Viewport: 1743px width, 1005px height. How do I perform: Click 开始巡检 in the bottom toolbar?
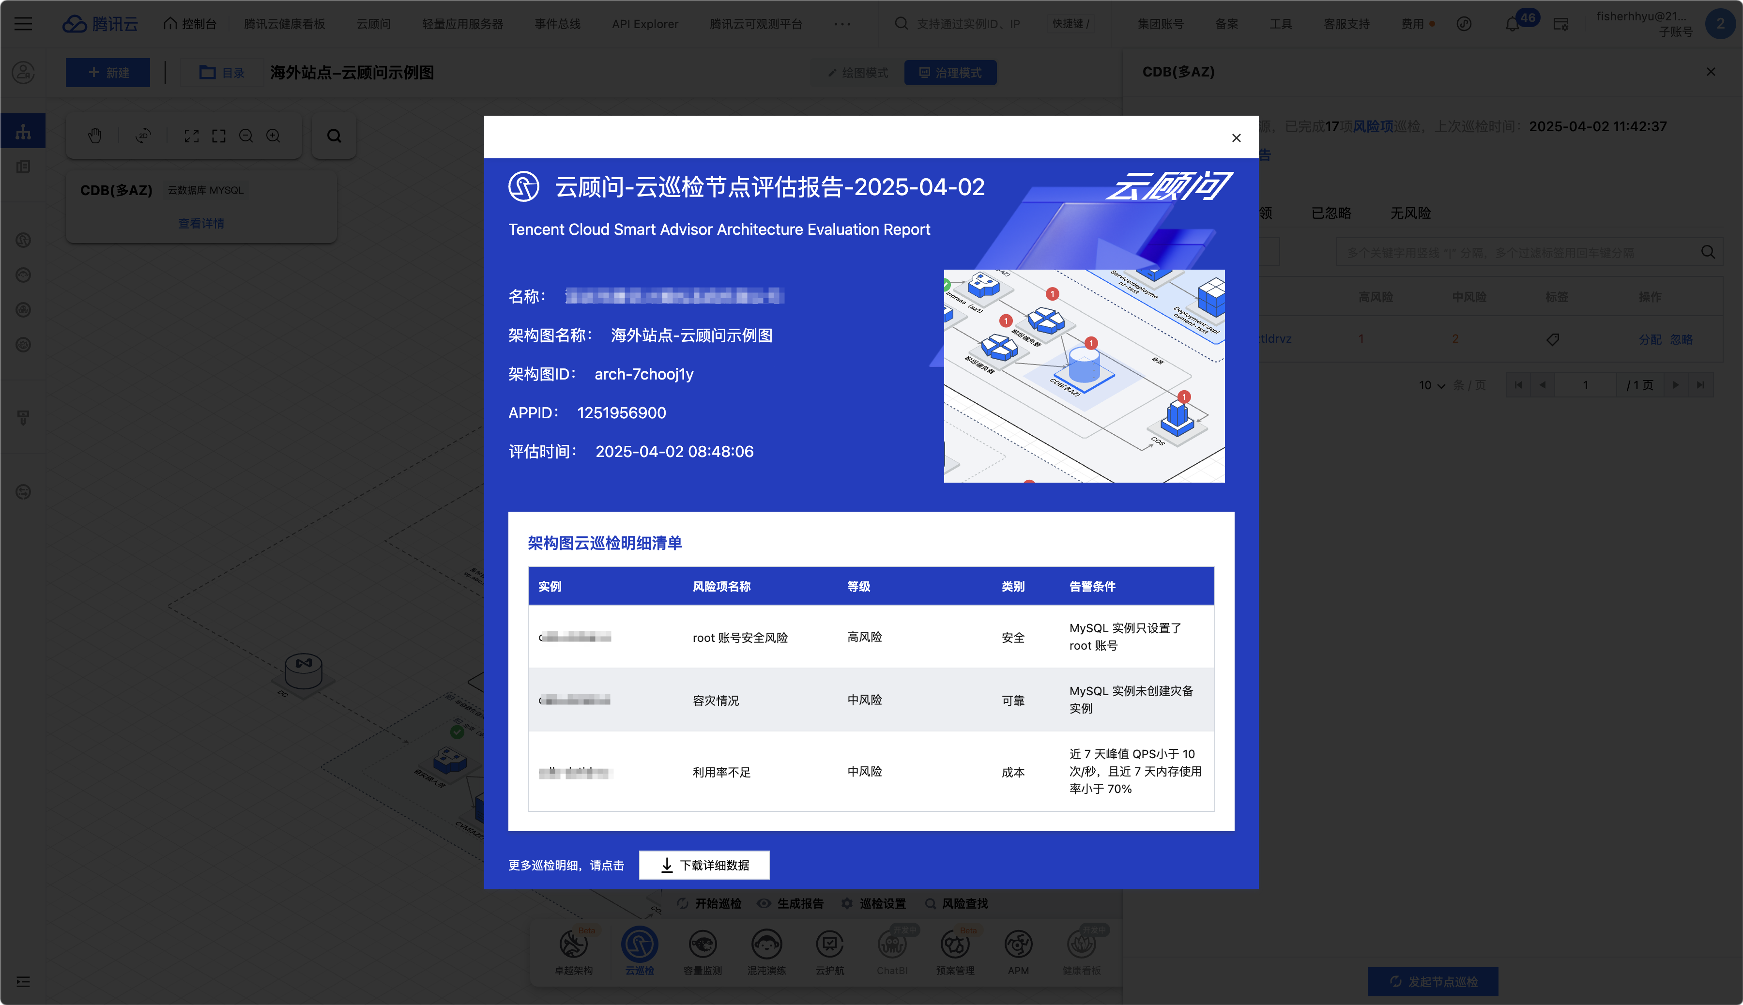pos(709,903)
